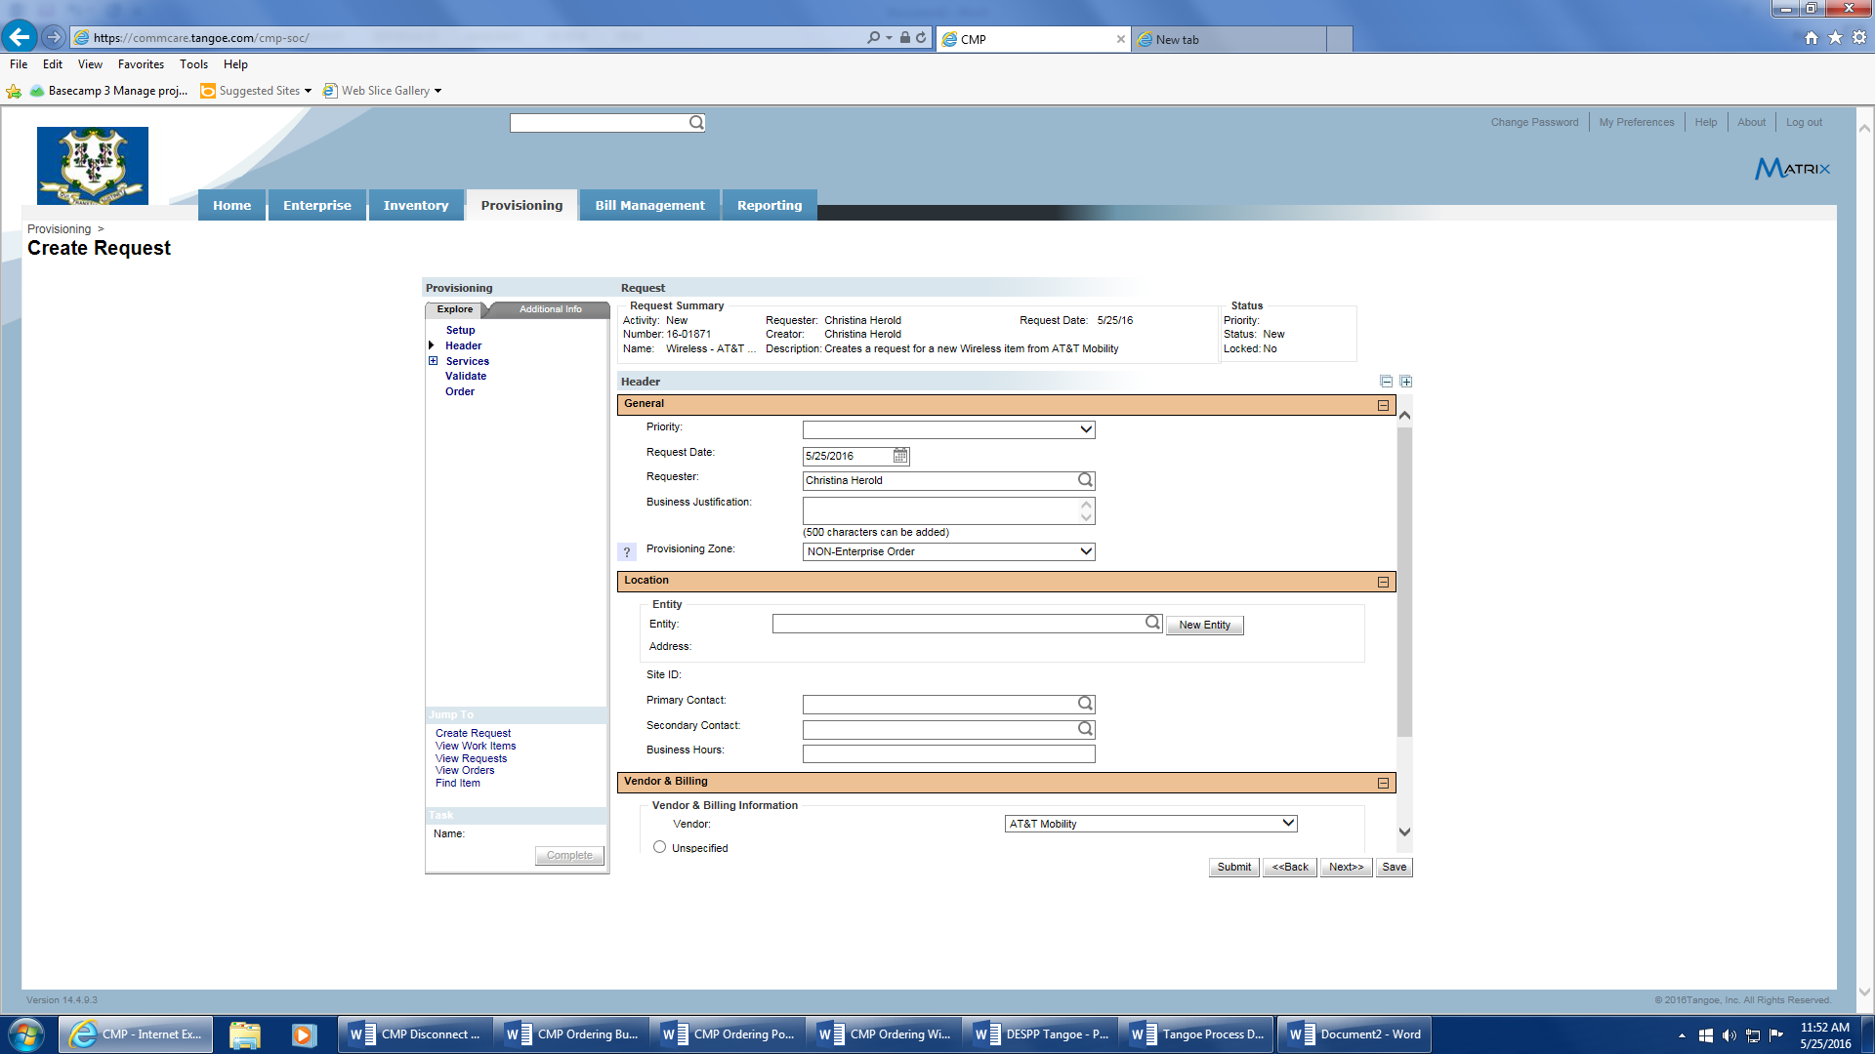The width and height of the screenshot is (1875, 1054).
Task: Click the Provisioning Zone help question icon
Action: 627,552
